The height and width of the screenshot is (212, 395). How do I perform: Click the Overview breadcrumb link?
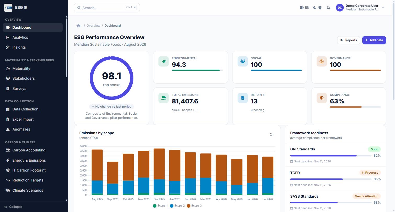93,26
